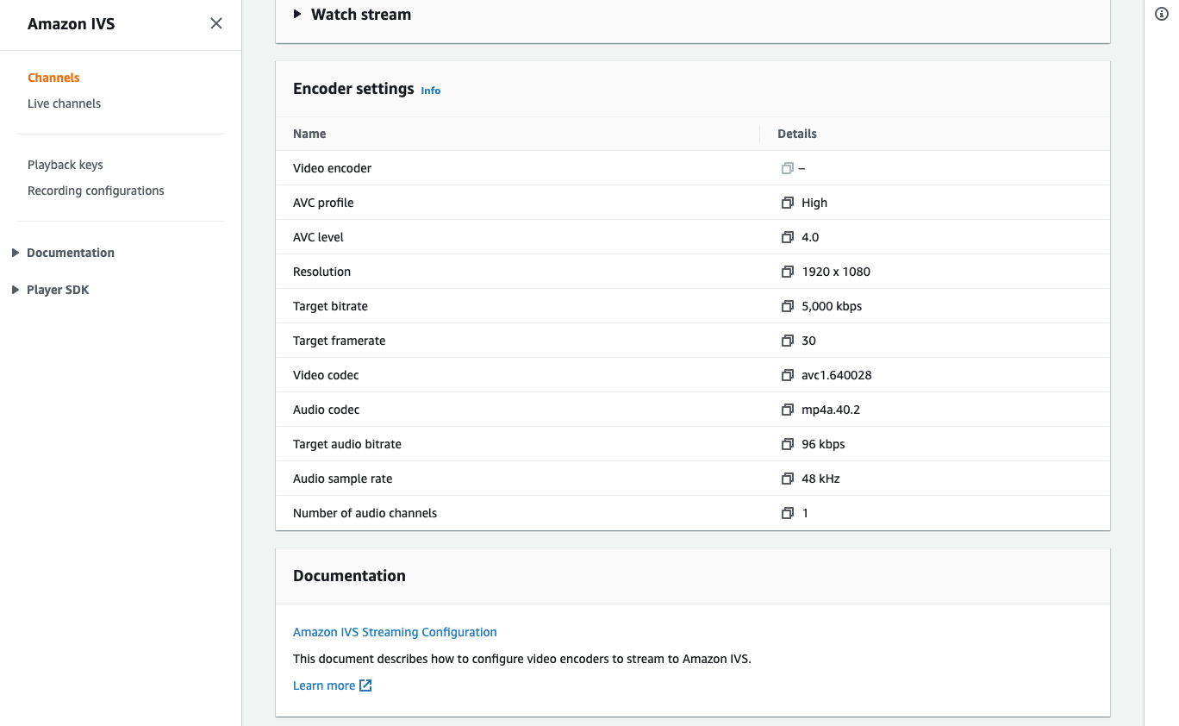Copy the Audio codec mp4a.40.2 value

click(787, 410)
